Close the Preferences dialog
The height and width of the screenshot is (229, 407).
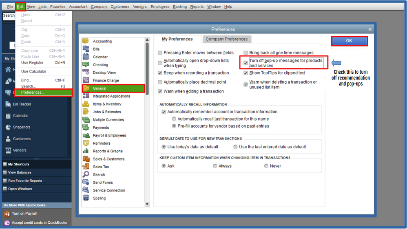point(370,29)
